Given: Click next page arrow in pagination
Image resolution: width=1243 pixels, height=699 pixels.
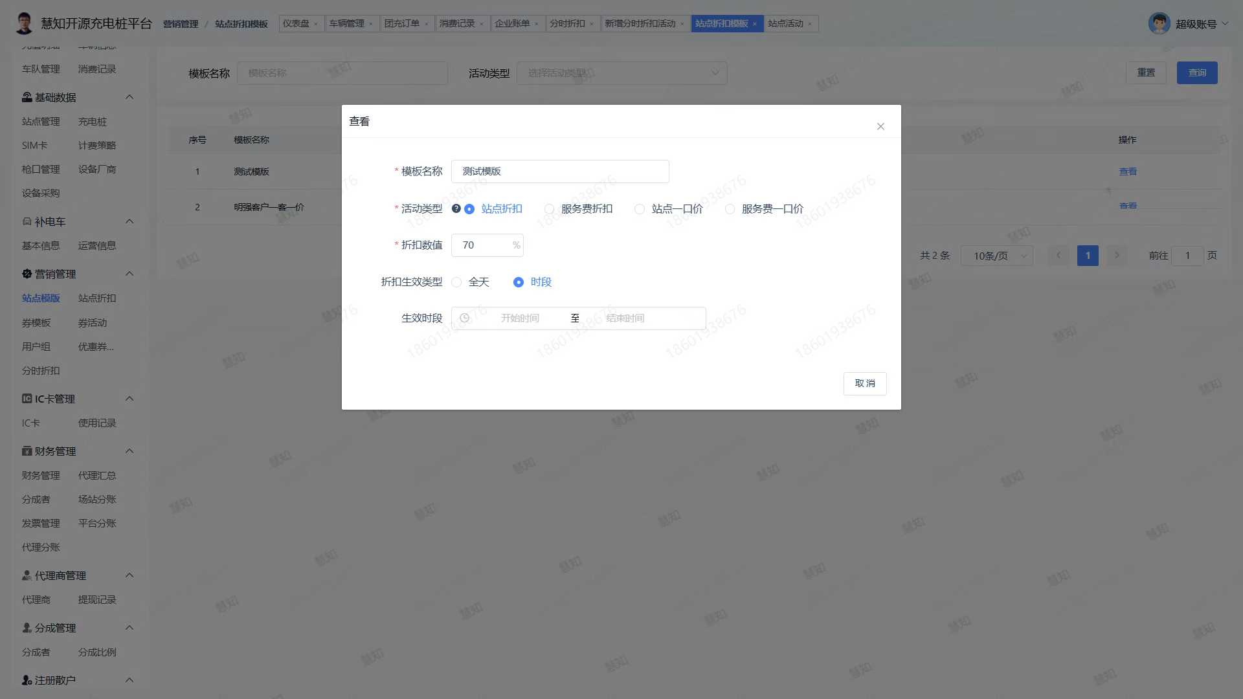Looking at the screenshot, I should coord(1117,256).
